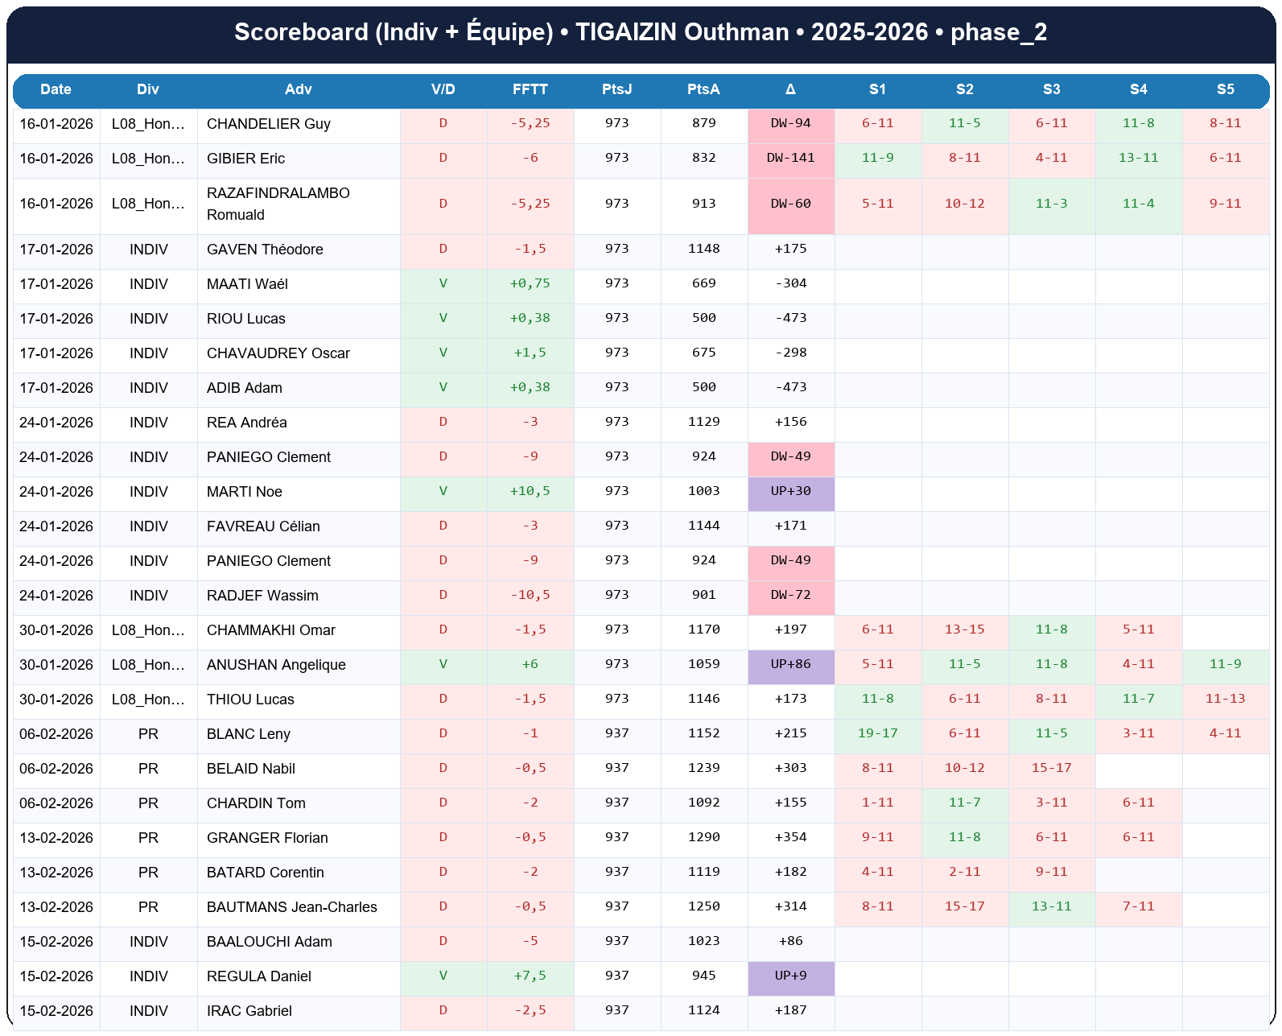Click the scoreboard title for TIGAIZIN Outhman
The height and width of the screenshot is (1036, 1282).
pos(641,32)
